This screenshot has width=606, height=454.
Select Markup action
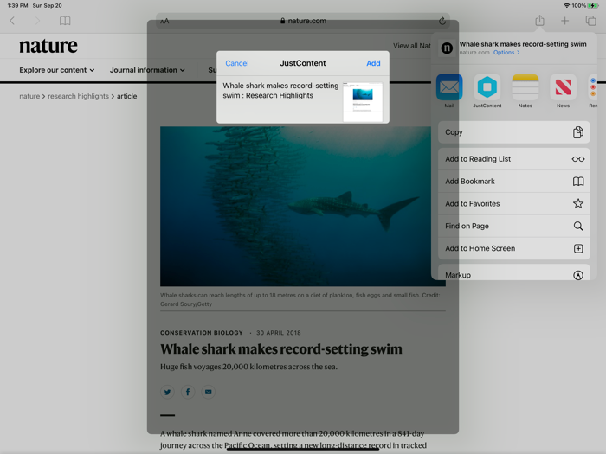click(513, 272)
